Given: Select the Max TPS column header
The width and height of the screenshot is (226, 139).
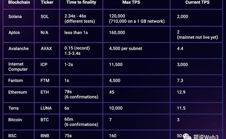Looking at the screenshot, I should (131, 2).
